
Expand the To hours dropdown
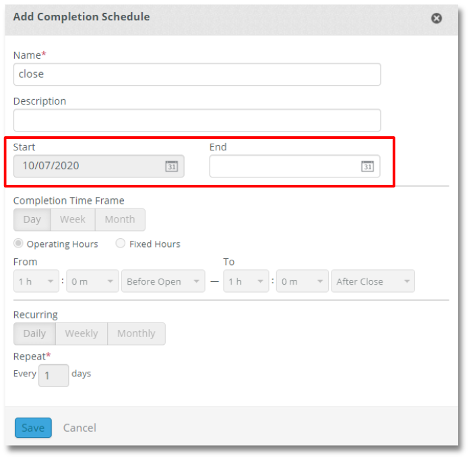tap(246, 281)
